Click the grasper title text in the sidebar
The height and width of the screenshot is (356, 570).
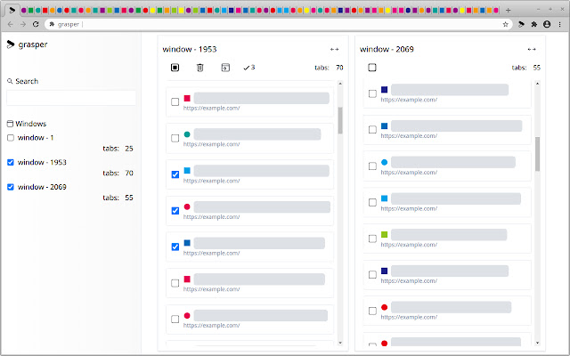pyautogui.click(x=33, y=44)
